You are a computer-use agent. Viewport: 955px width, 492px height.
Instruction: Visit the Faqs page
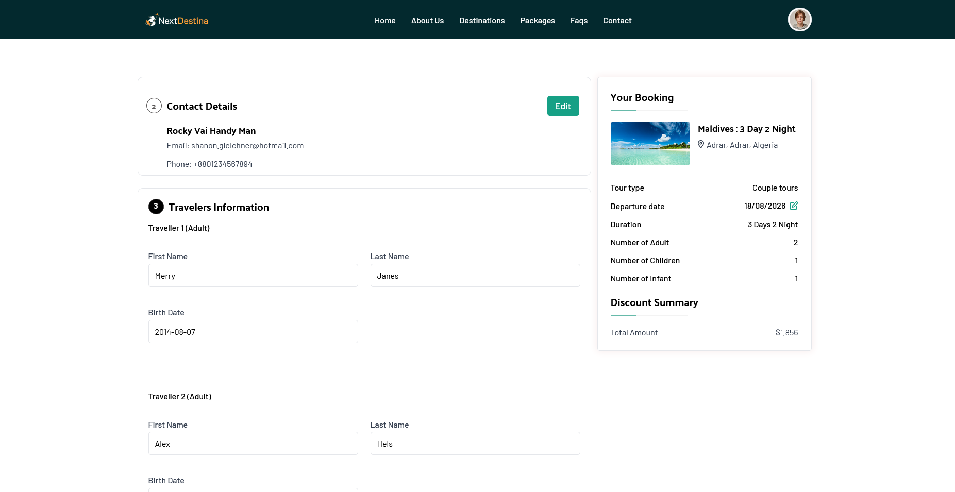579,21
